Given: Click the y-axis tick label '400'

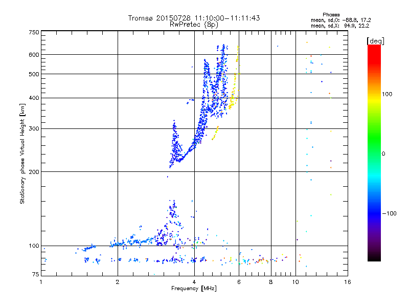Looking at the screenshot, I should click(x=34, y=98).
